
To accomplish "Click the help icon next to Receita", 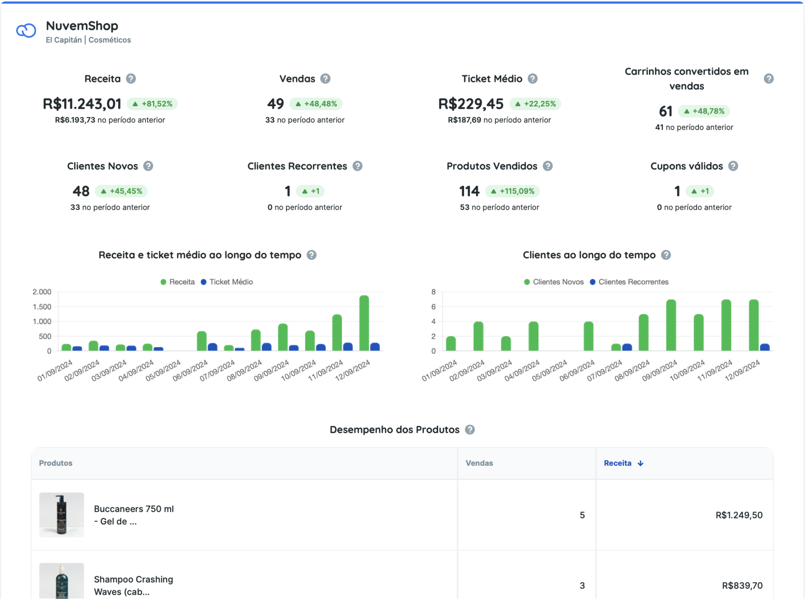I will click(131, 79).
